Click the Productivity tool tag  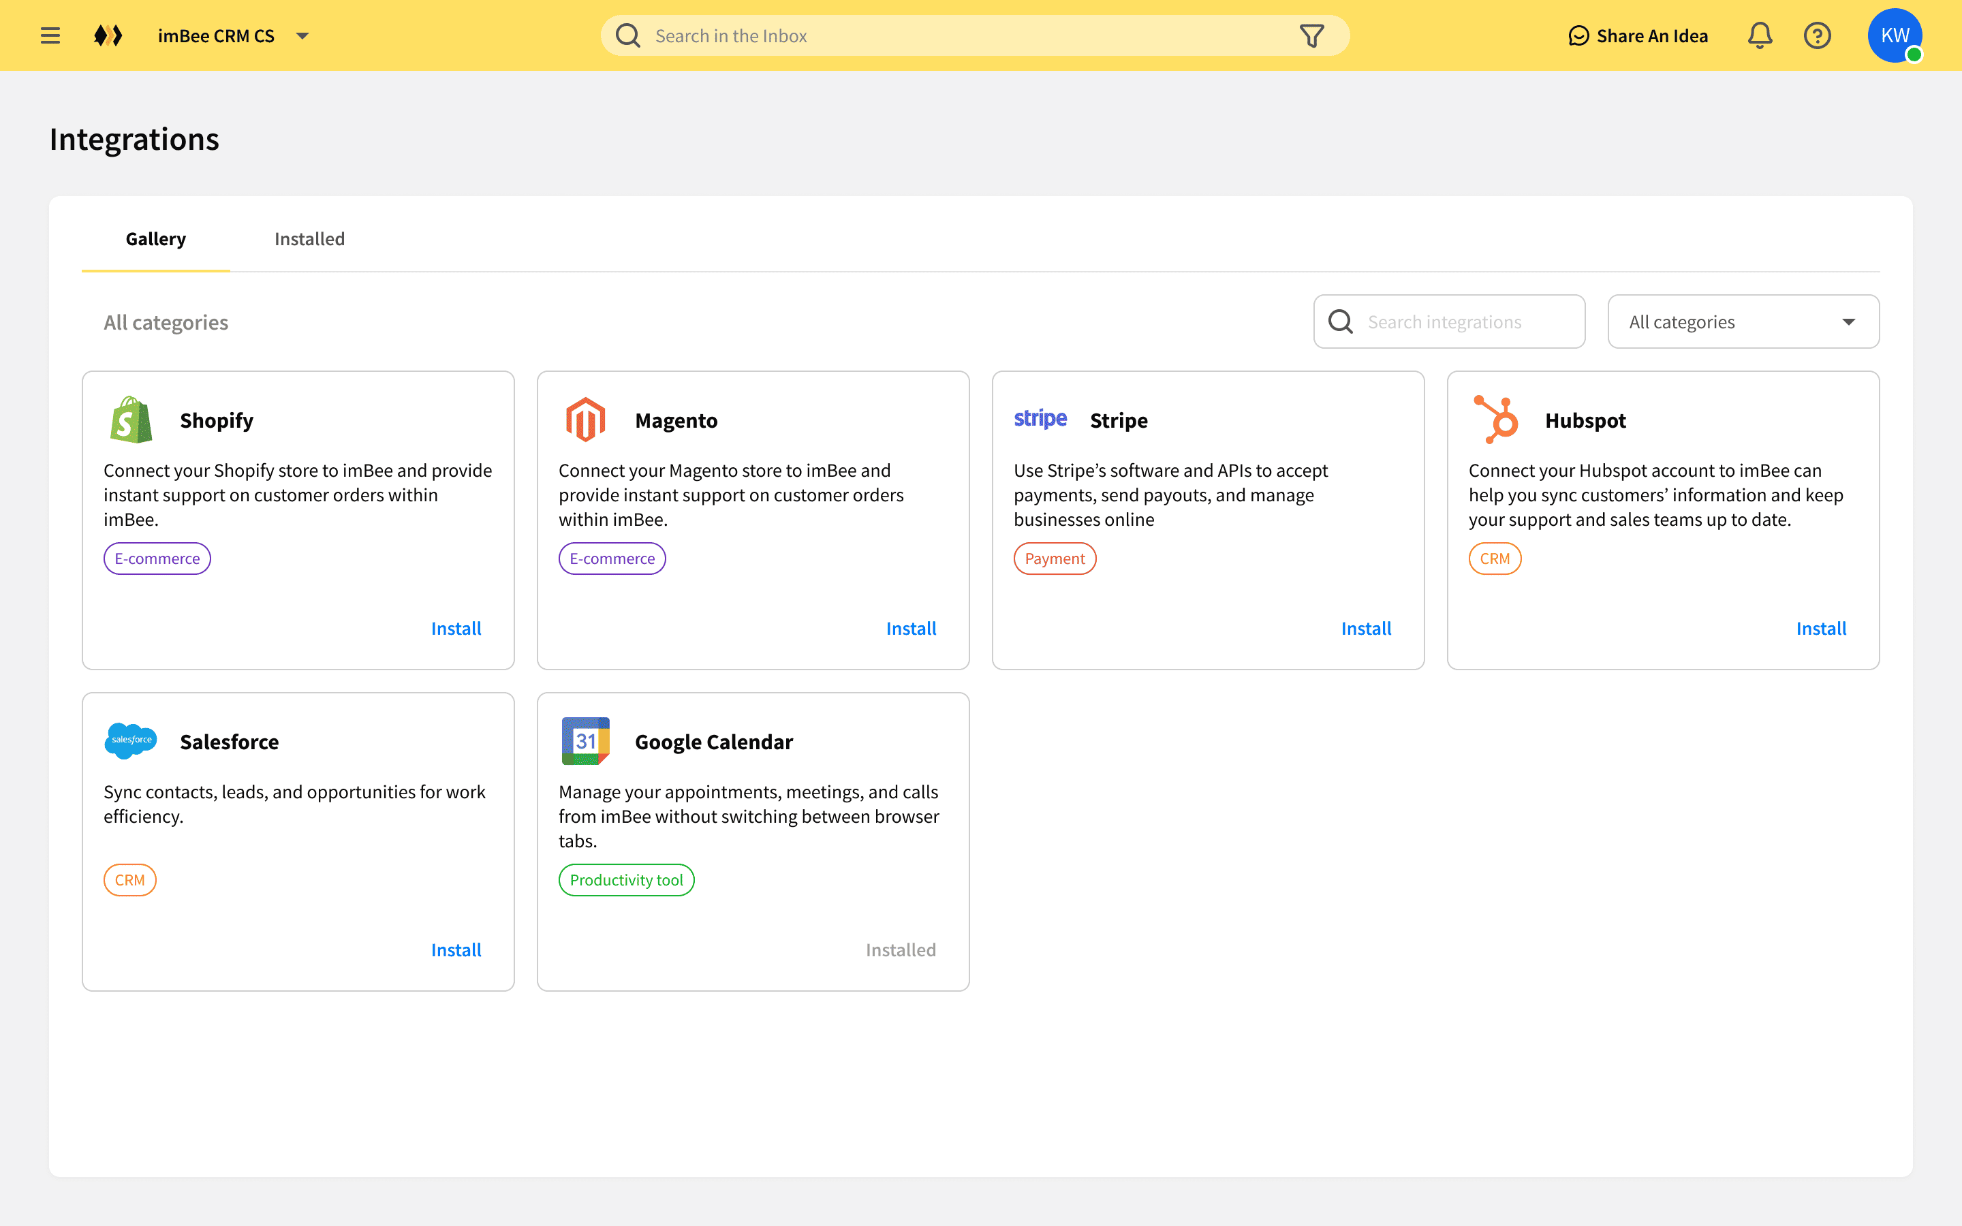626,880
